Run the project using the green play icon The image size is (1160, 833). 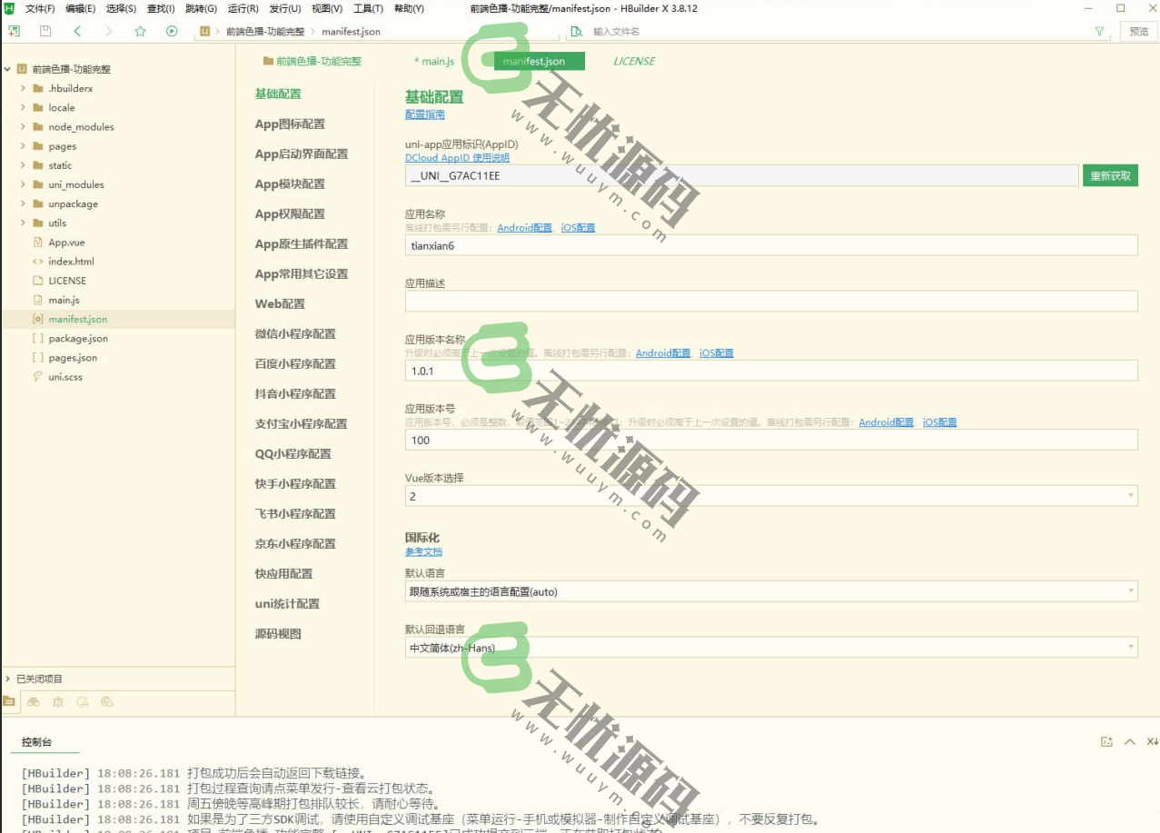(x=172, y=30)
